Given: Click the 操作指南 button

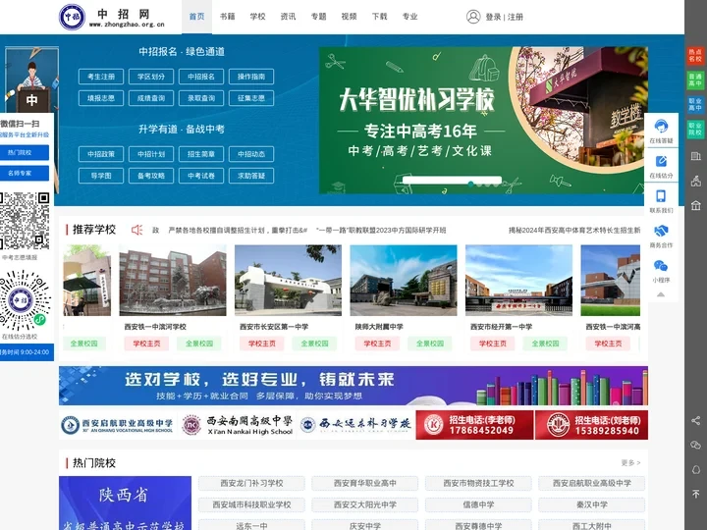Looking at the screenshot, I should tap(251, 77).
